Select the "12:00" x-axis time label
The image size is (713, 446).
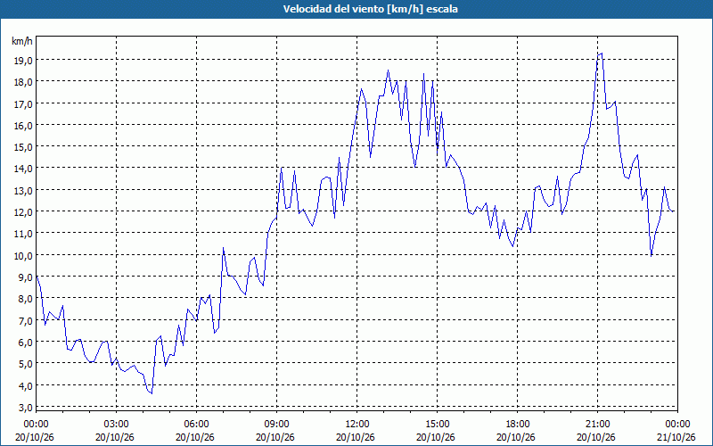coord(357,425)
